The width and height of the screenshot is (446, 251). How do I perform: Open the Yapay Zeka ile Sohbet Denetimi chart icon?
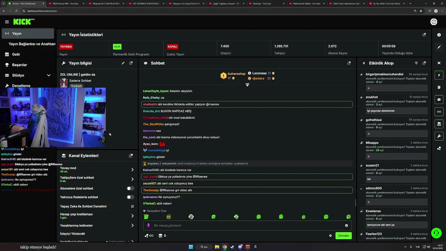tap(132, 206)
